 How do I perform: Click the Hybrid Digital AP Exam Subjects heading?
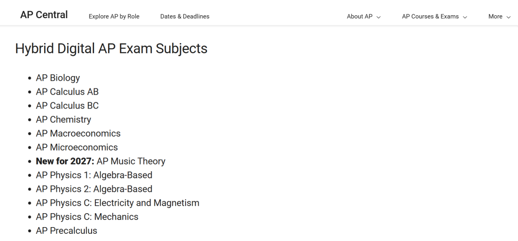[x=111, y=49]
